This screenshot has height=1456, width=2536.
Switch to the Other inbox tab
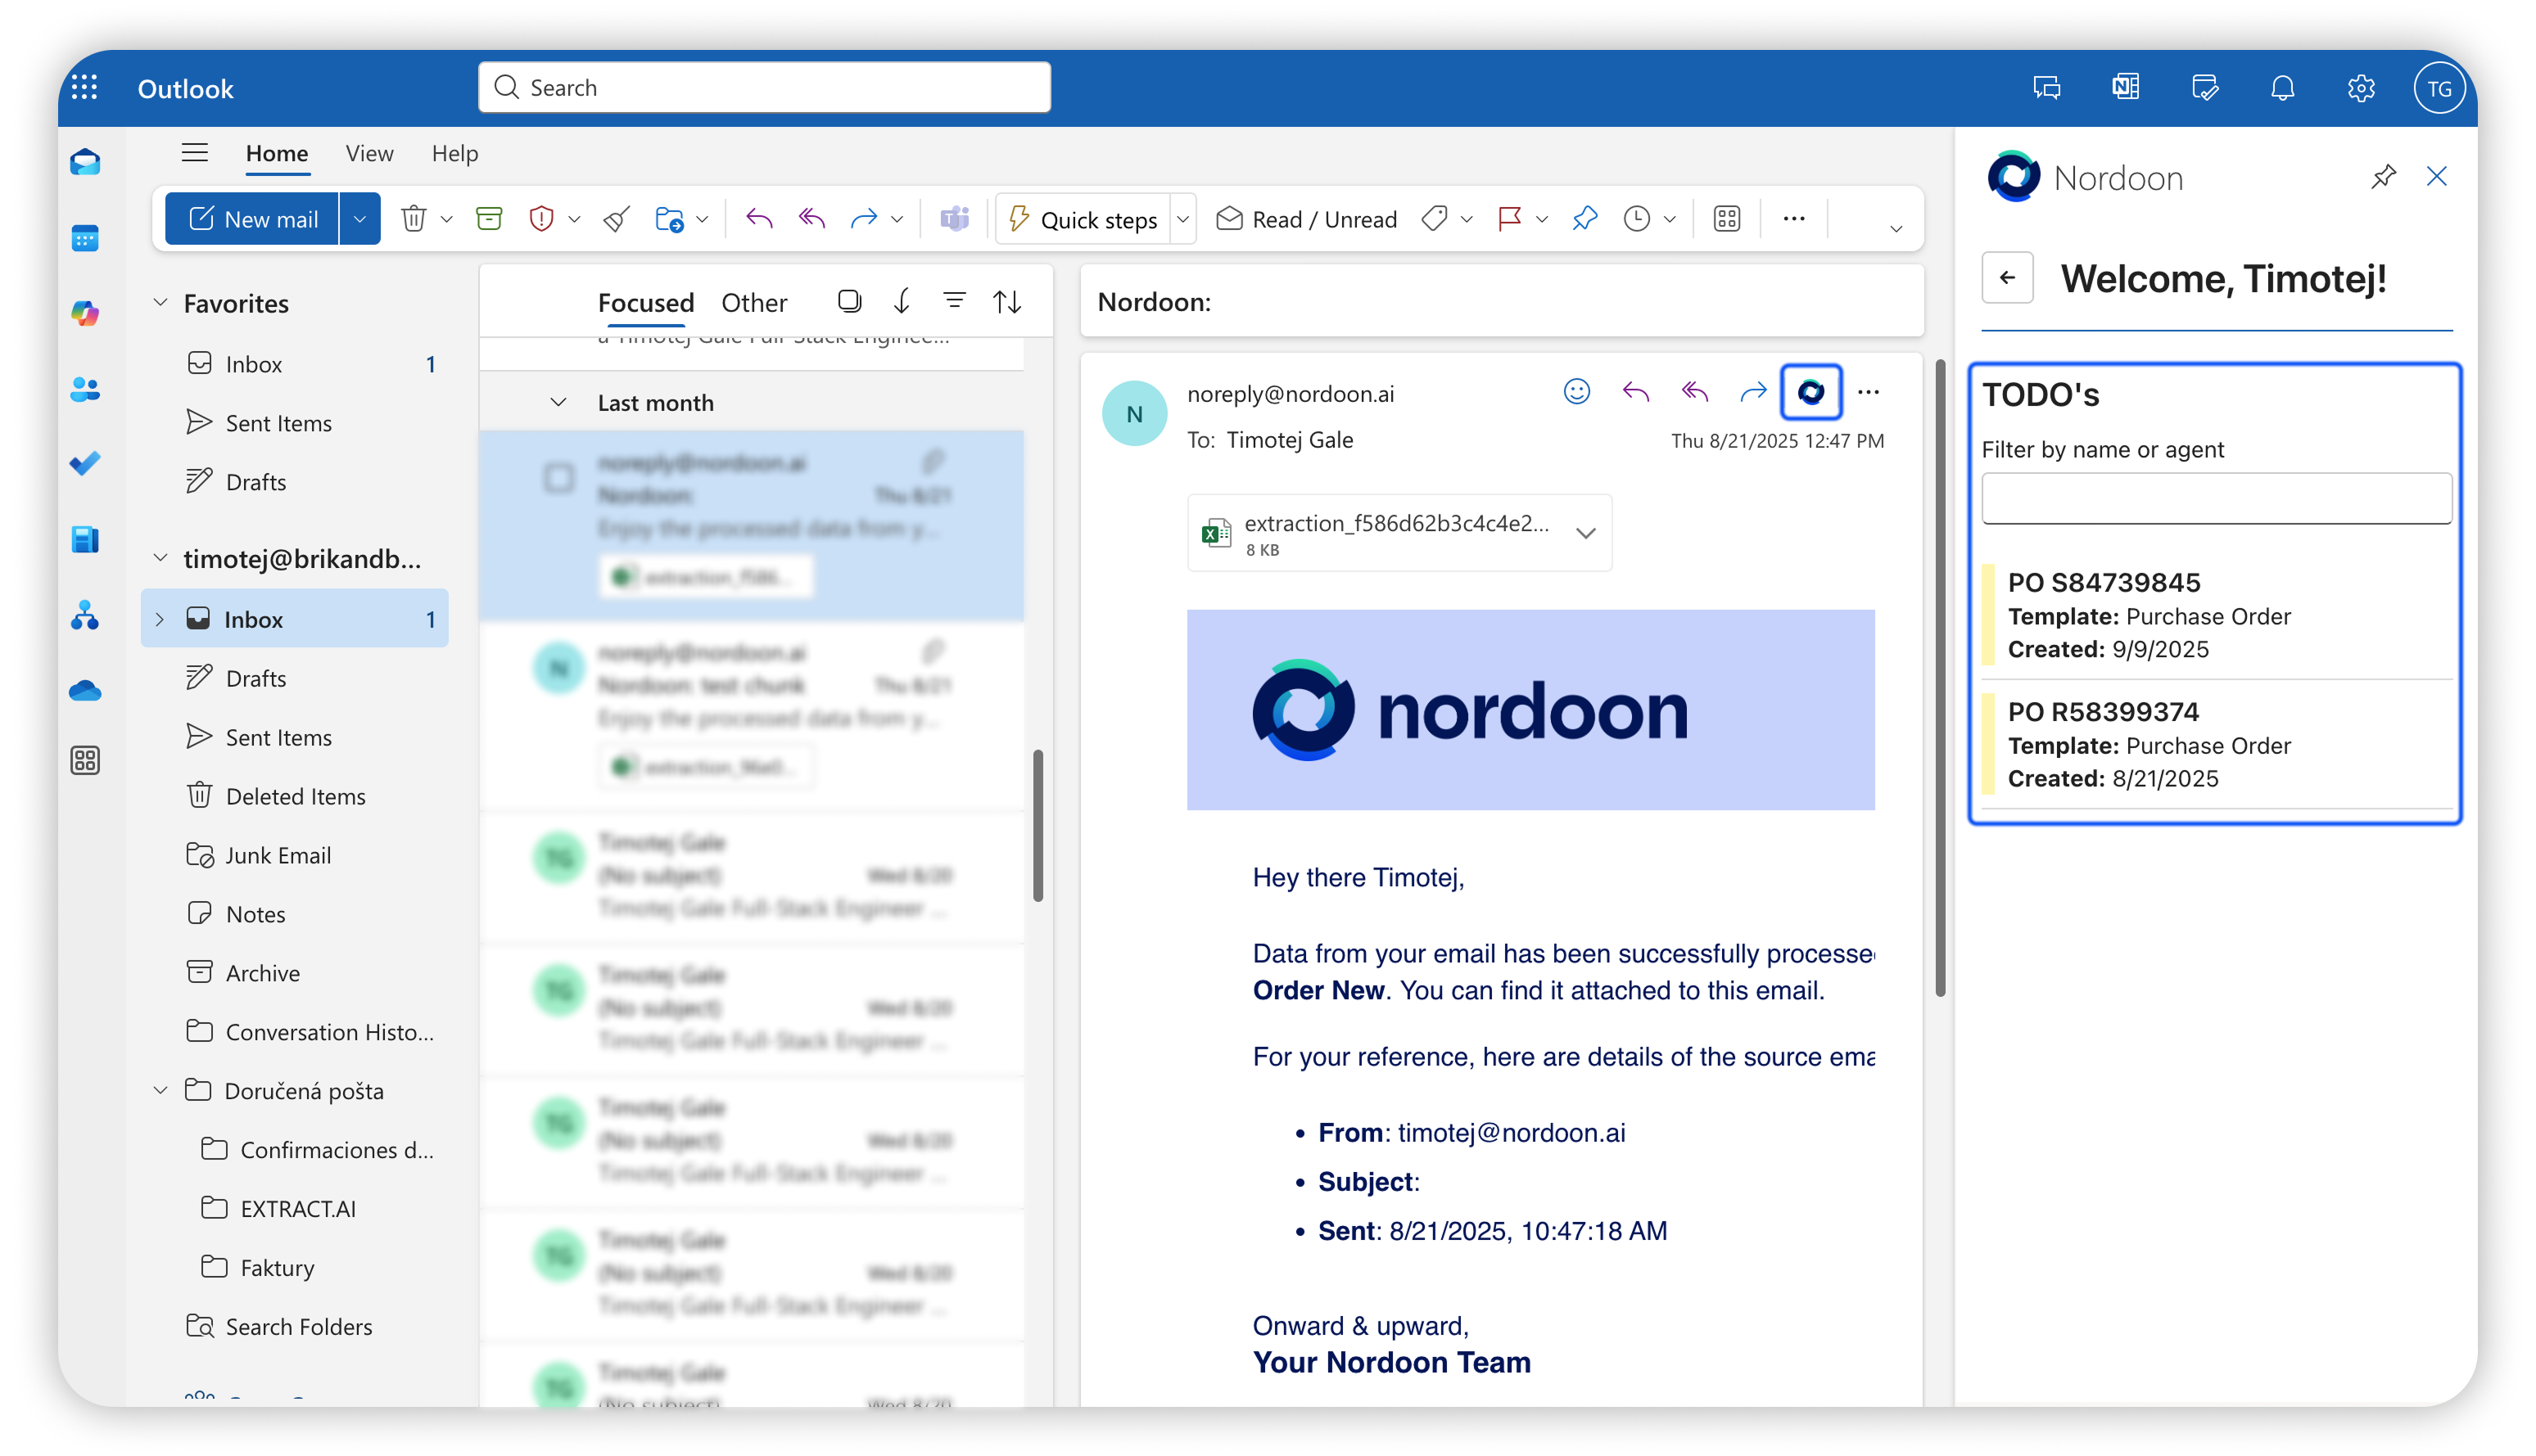tap(753, 302)
